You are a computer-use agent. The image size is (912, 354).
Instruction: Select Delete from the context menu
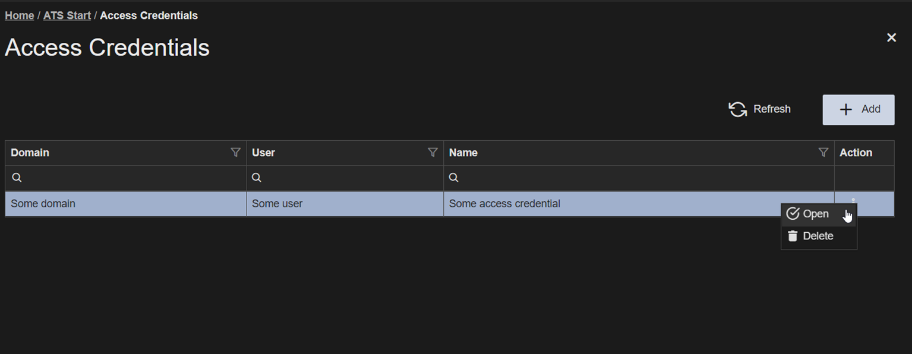pos(819,236)
